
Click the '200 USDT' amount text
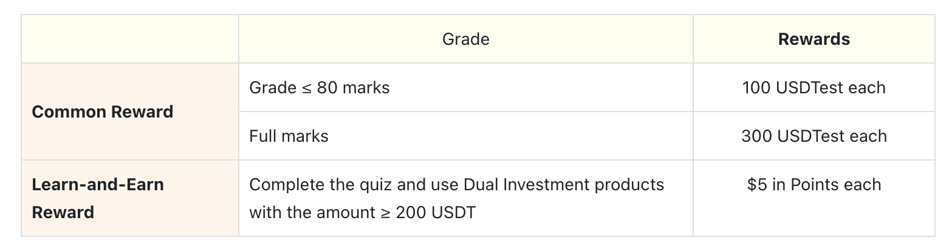(x=436, y=213)
